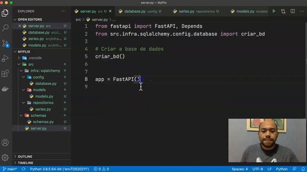Split editor right icon
This screenshot has width=307, height=172.
[x=293, y=11]
